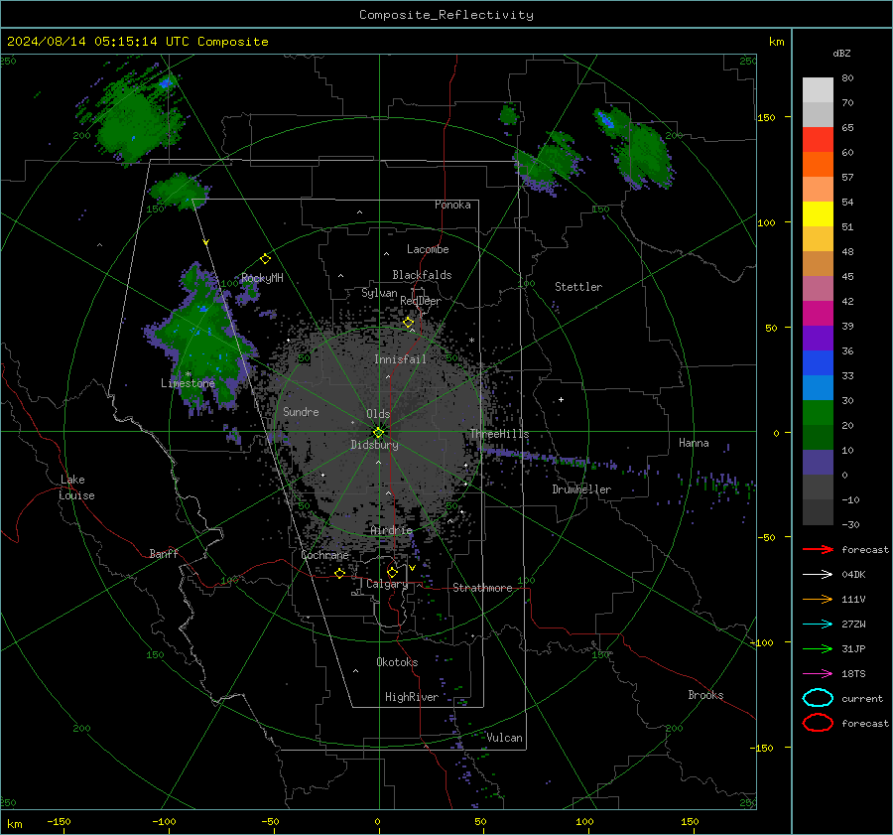The width and height of the screenshot is (893, 835).
Task: Click the storm cell near Limestone
Action: pyautogui.click(x=200, y=342)
